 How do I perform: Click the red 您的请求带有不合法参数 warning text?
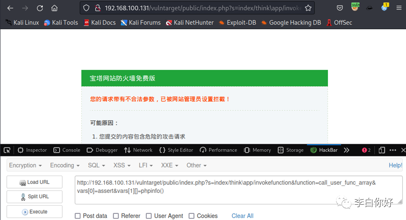pos(160,99)
